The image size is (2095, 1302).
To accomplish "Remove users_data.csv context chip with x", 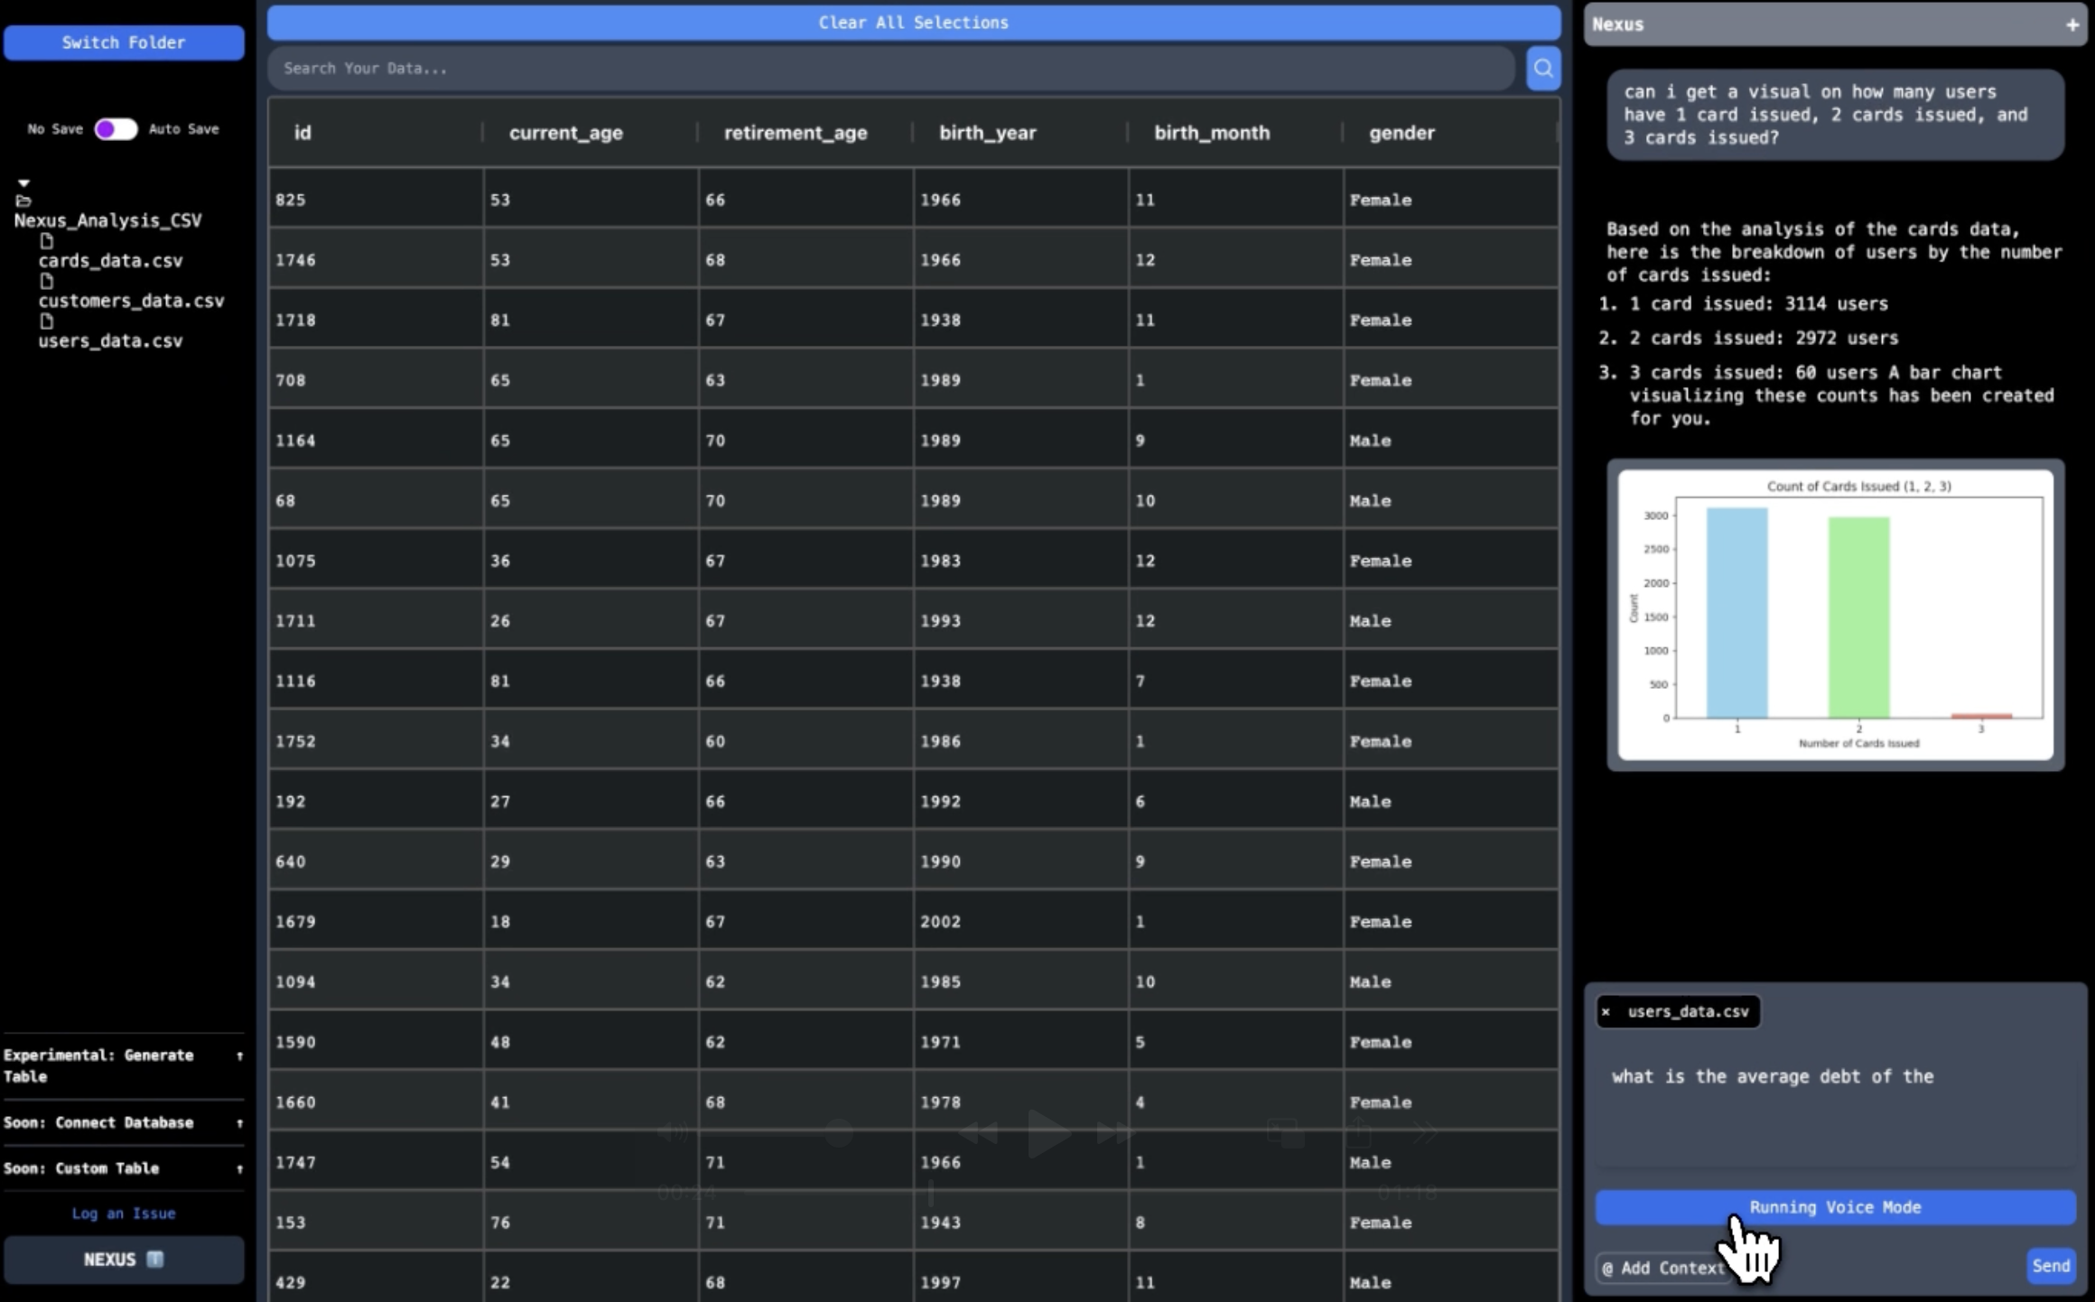I will (1606, 1012).
